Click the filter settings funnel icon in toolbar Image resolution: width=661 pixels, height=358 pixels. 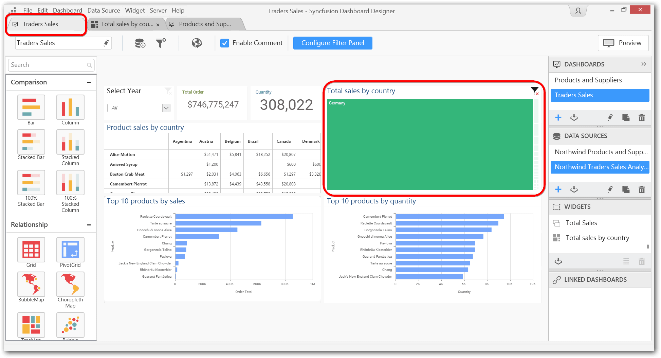161,43
